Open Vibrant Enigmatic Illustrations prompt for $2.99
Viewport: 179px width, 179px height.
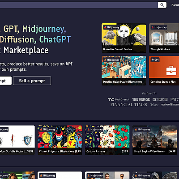(60, 140)
